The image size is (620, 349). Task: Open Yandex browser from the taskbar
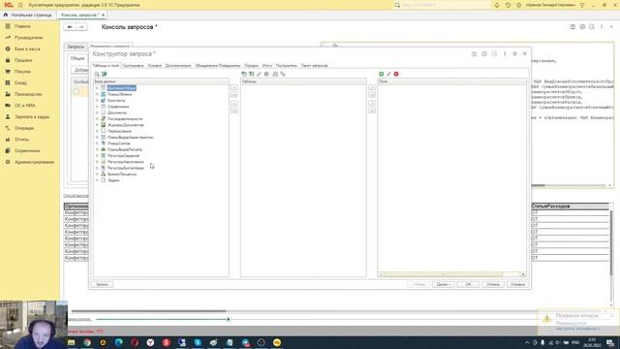[150, 342]
